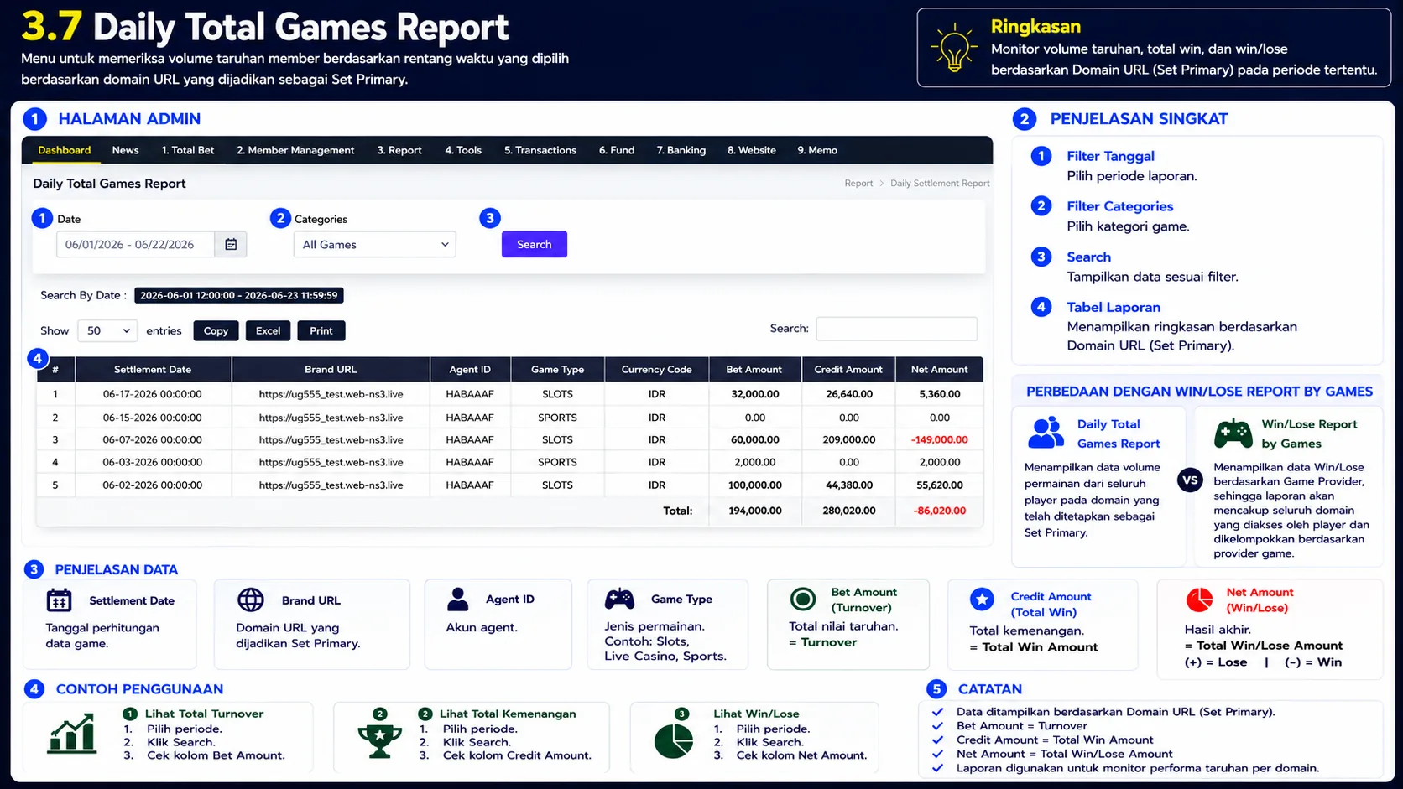Sort by the # column header
This screenshot has height=789, width=1403.
(x=55, y=369)
